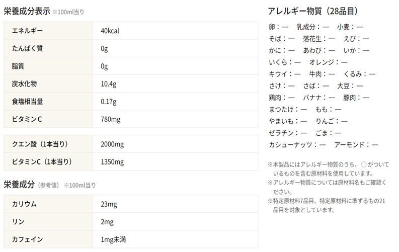Select the 炭水化物 row label
This screenshot has width=399, height=252.
coord(24,84)
